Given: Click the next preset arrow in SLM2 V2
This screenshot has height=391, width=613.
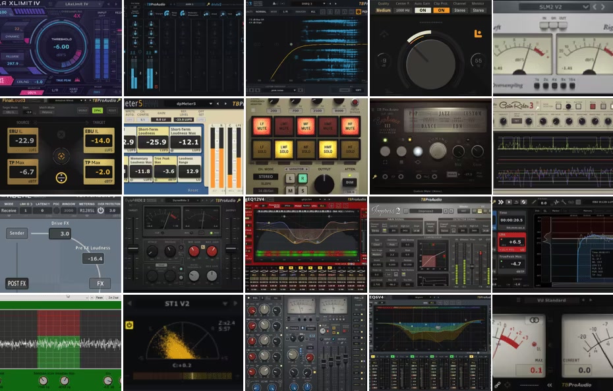Looking at the screenshot, I should point(603,7).
